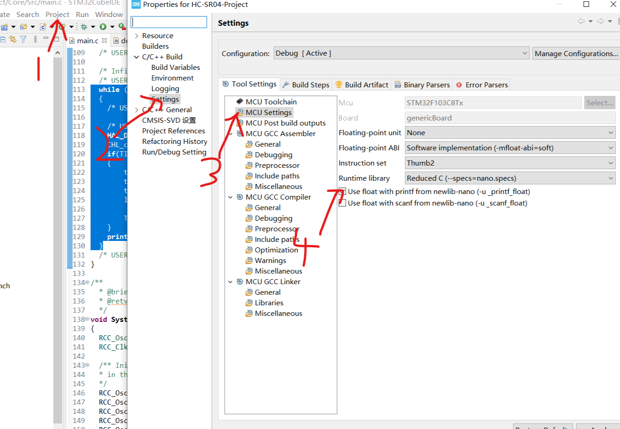Select Settings under C/C++ Build

click(x=165, y=99)
